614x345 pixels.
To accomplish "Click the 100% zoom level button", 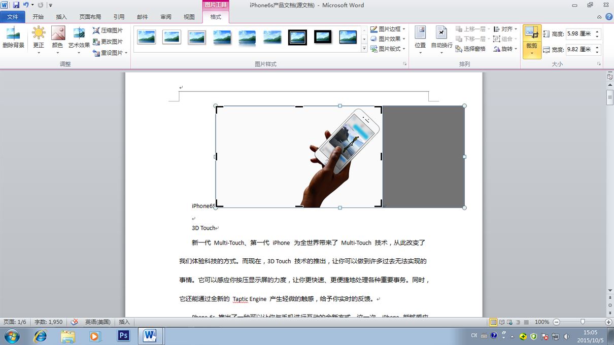I will coord(542,322).
